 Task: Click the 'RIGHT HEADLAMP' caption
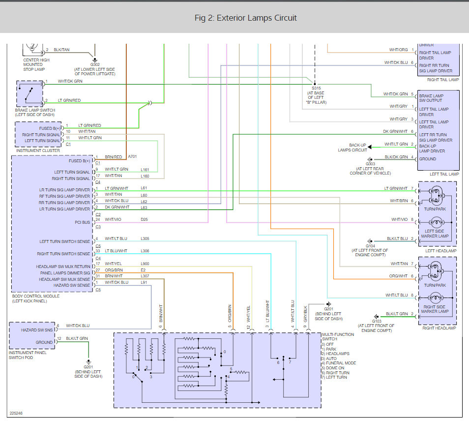pos(439,328)
